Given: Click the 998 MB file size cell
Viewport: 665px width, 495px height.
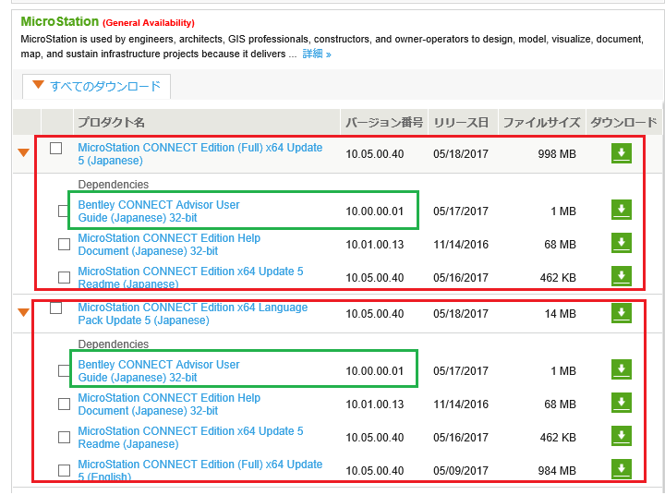Looking at the screenshot, I should point(557,154).
